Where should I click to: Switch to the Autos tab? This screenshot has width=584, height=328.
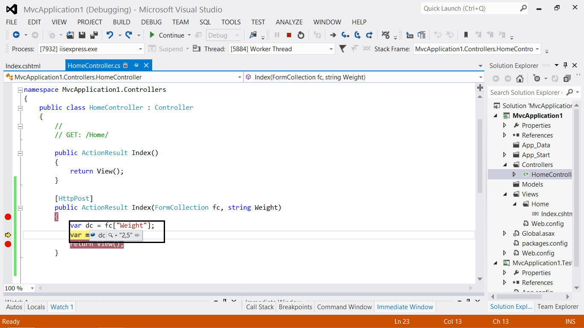click(x=14, y=307)
